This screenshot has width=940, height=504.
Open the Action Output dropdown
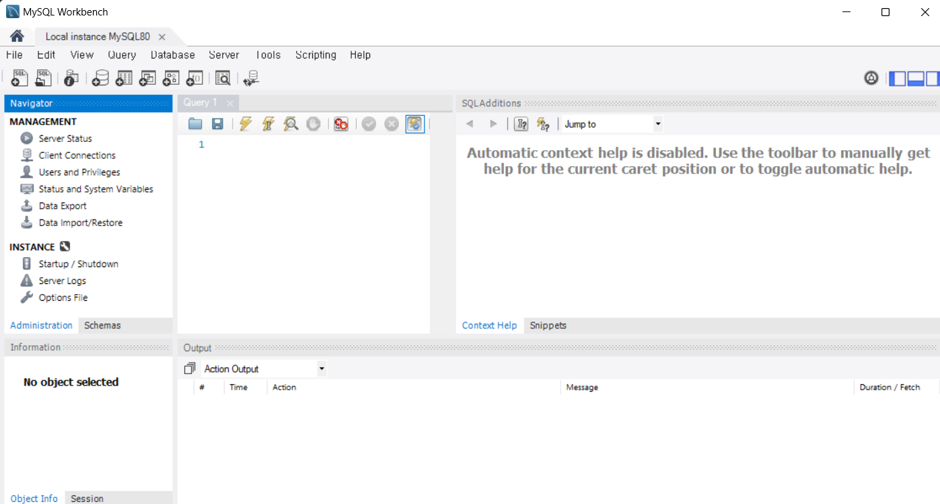(x=264, y=369)
